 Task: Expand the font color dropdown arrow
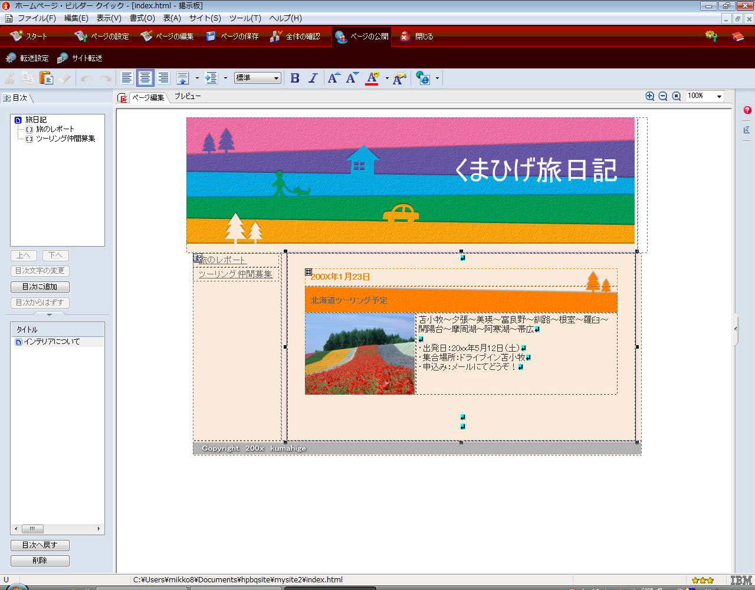click(387, 78)
